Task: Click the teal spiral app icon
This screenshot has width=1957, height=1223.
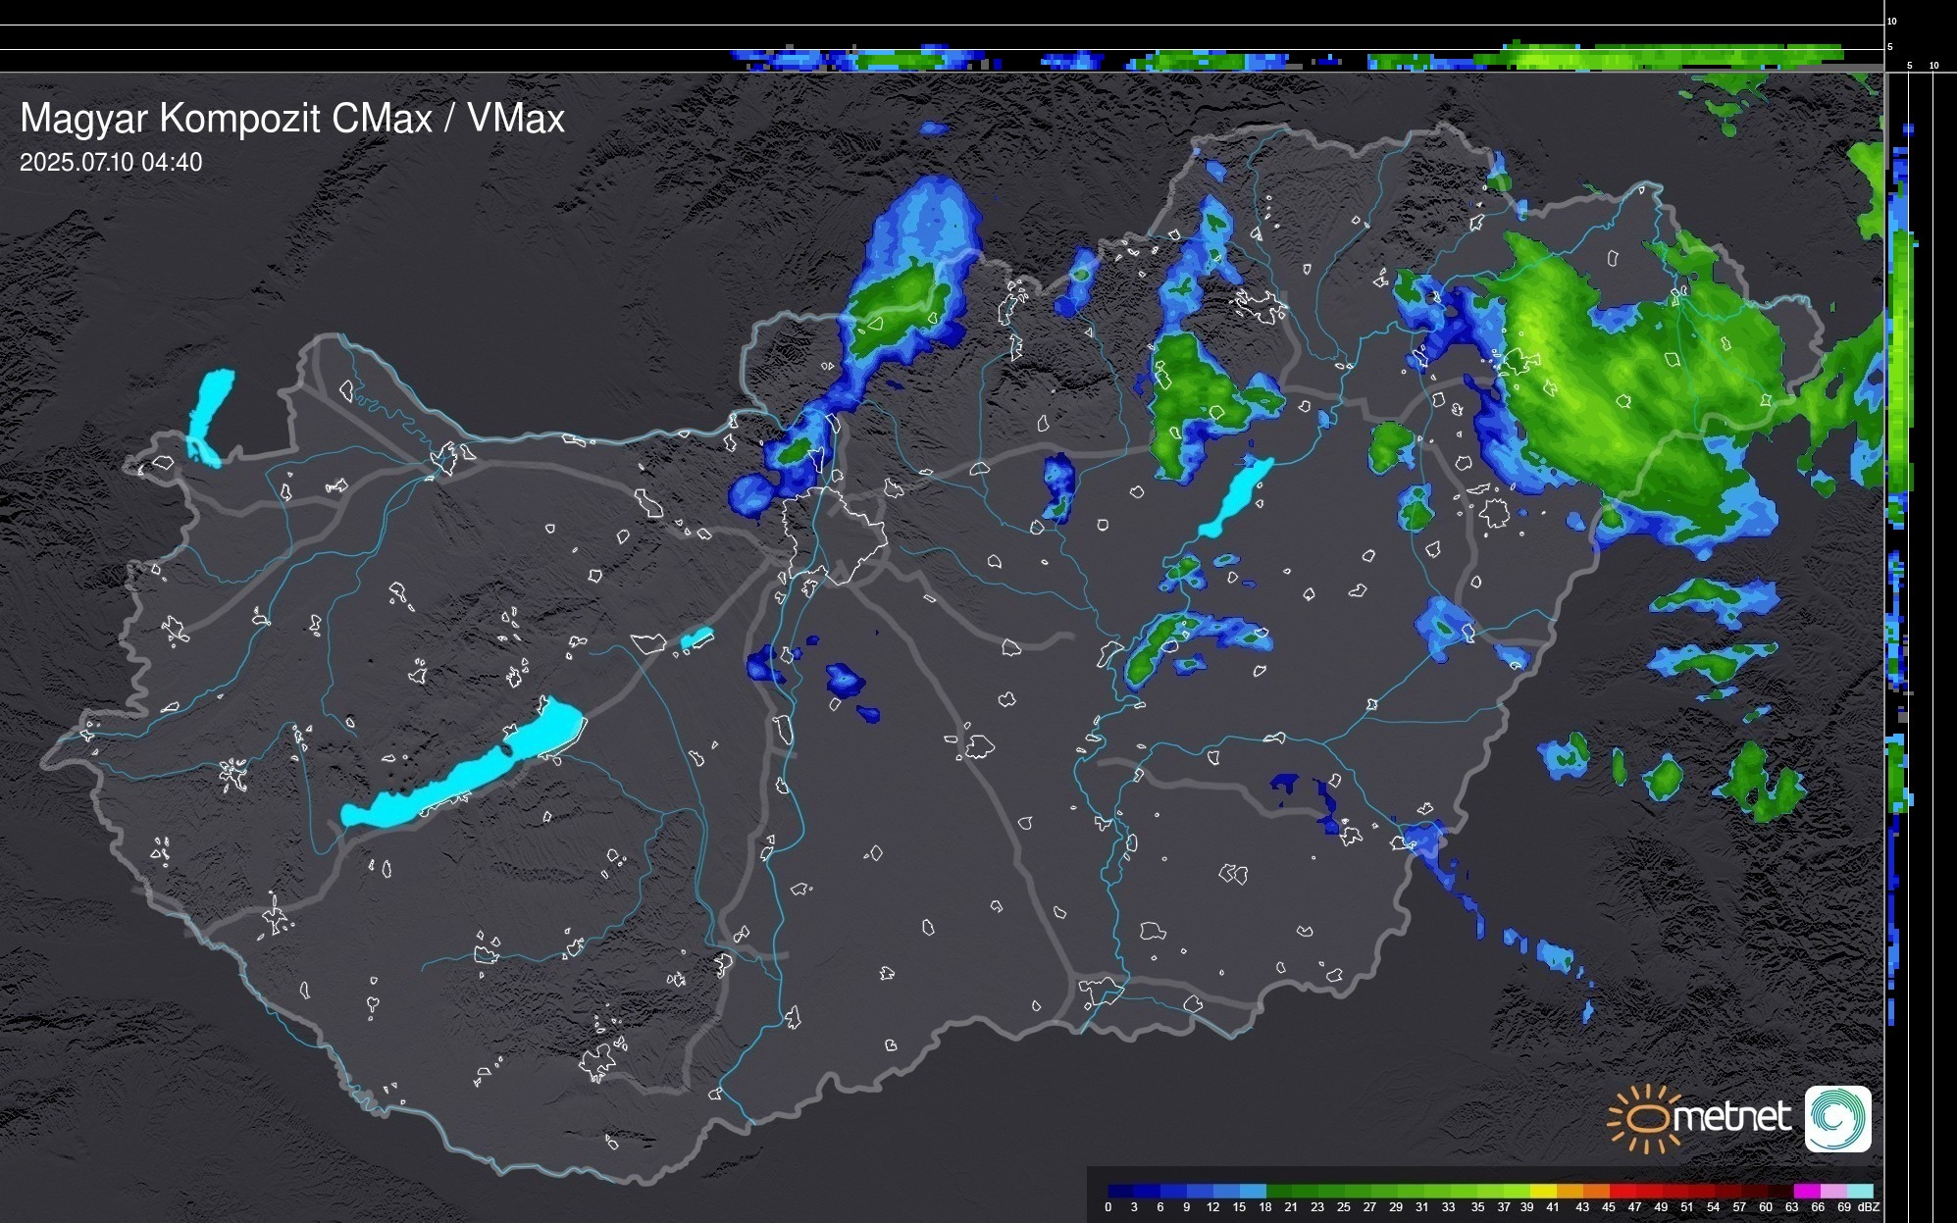Action: [x=1837, y=1118]
